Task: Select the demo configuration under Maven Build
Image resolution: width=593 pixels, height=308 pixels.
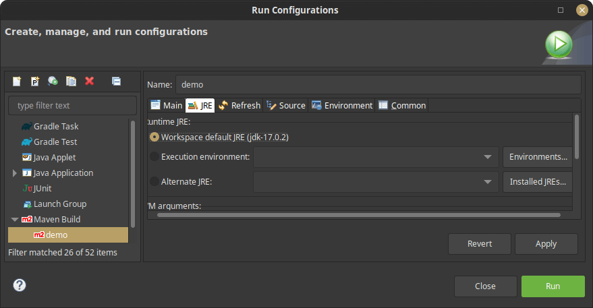Action: tap(68, 235)
